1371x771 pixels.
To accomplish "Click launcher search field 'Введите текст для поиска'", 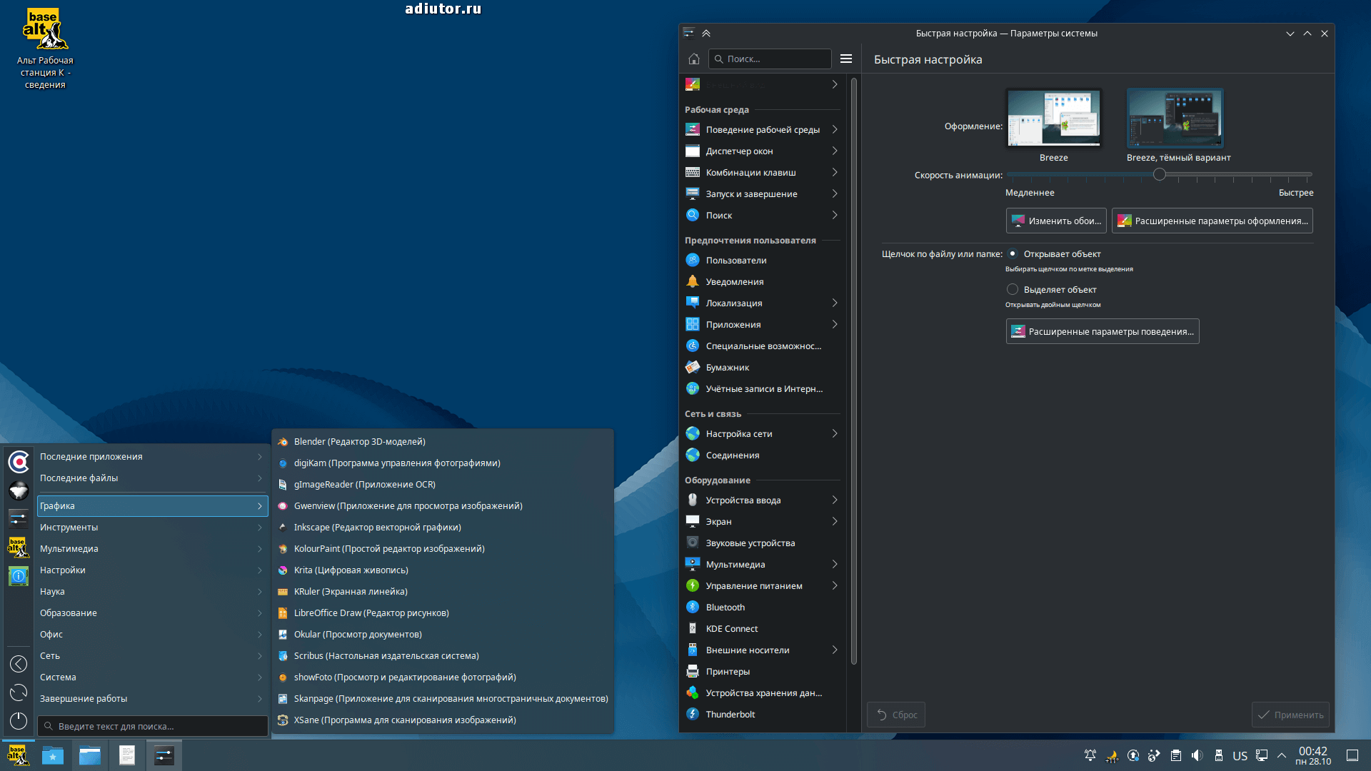I will tap(153, 726).
